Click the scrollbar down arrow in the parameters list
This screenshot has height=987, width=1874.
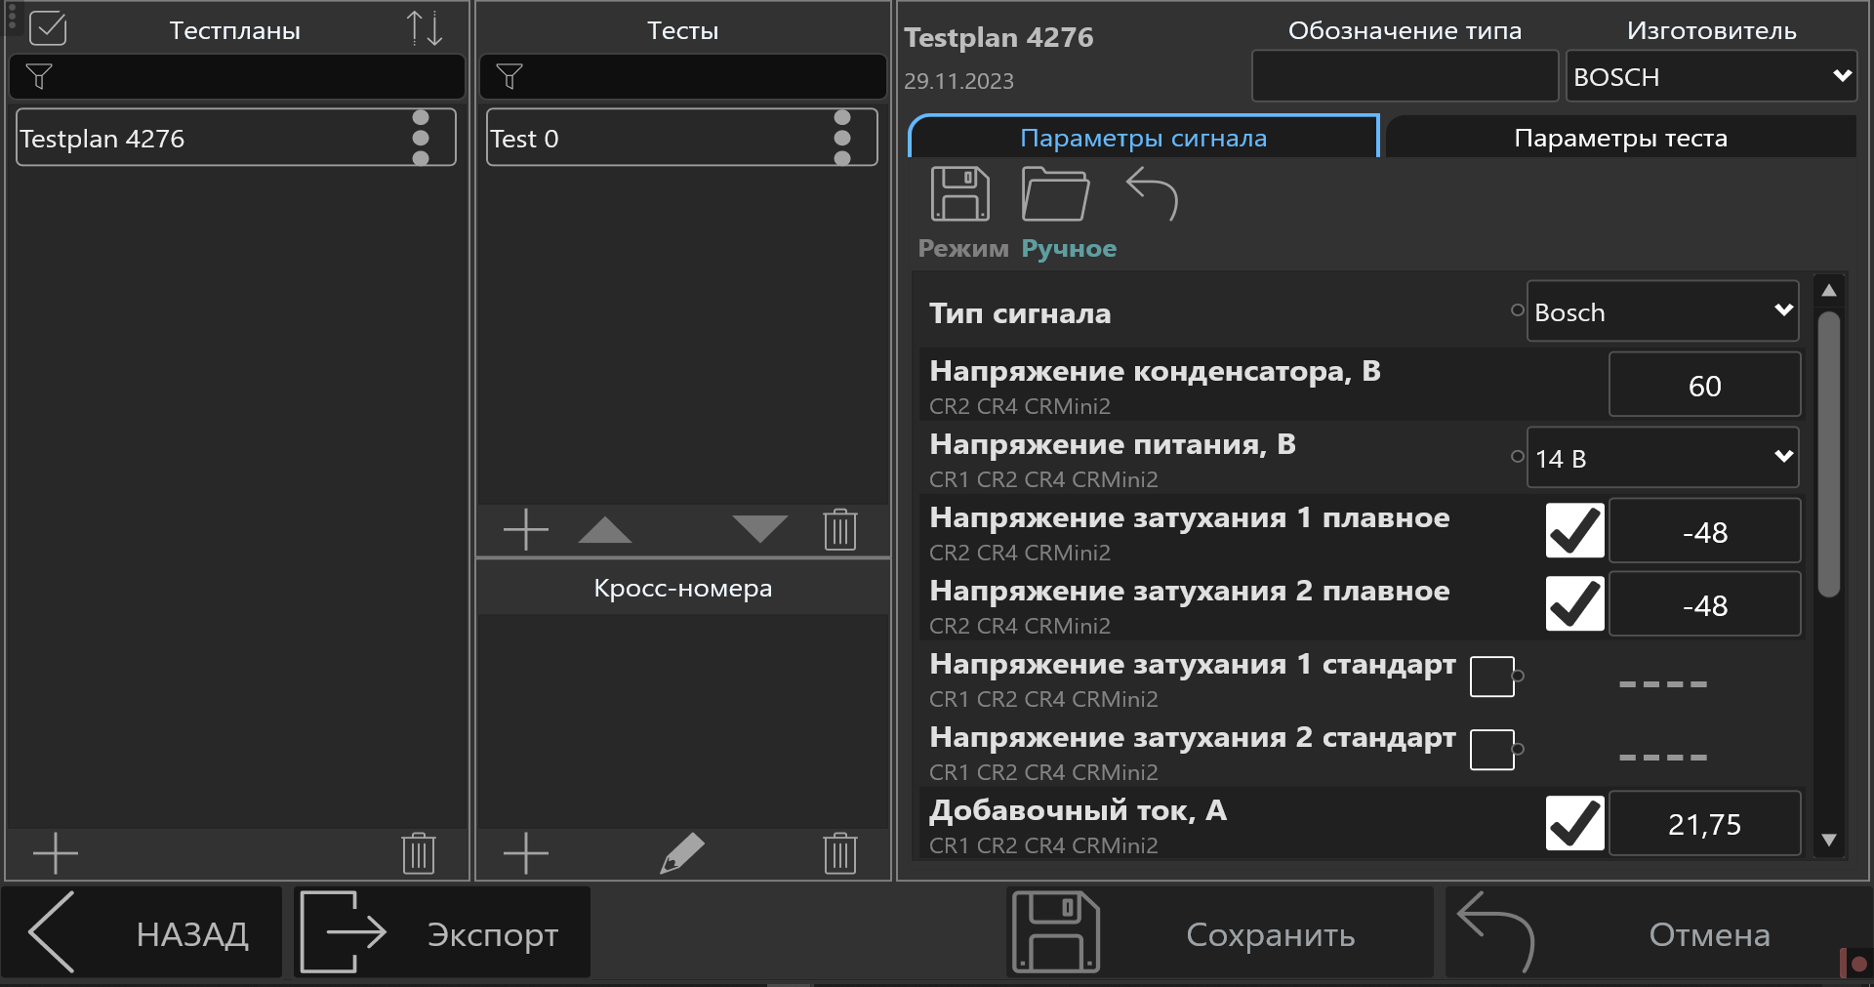pyautogui.click(x=1829, y=840)
